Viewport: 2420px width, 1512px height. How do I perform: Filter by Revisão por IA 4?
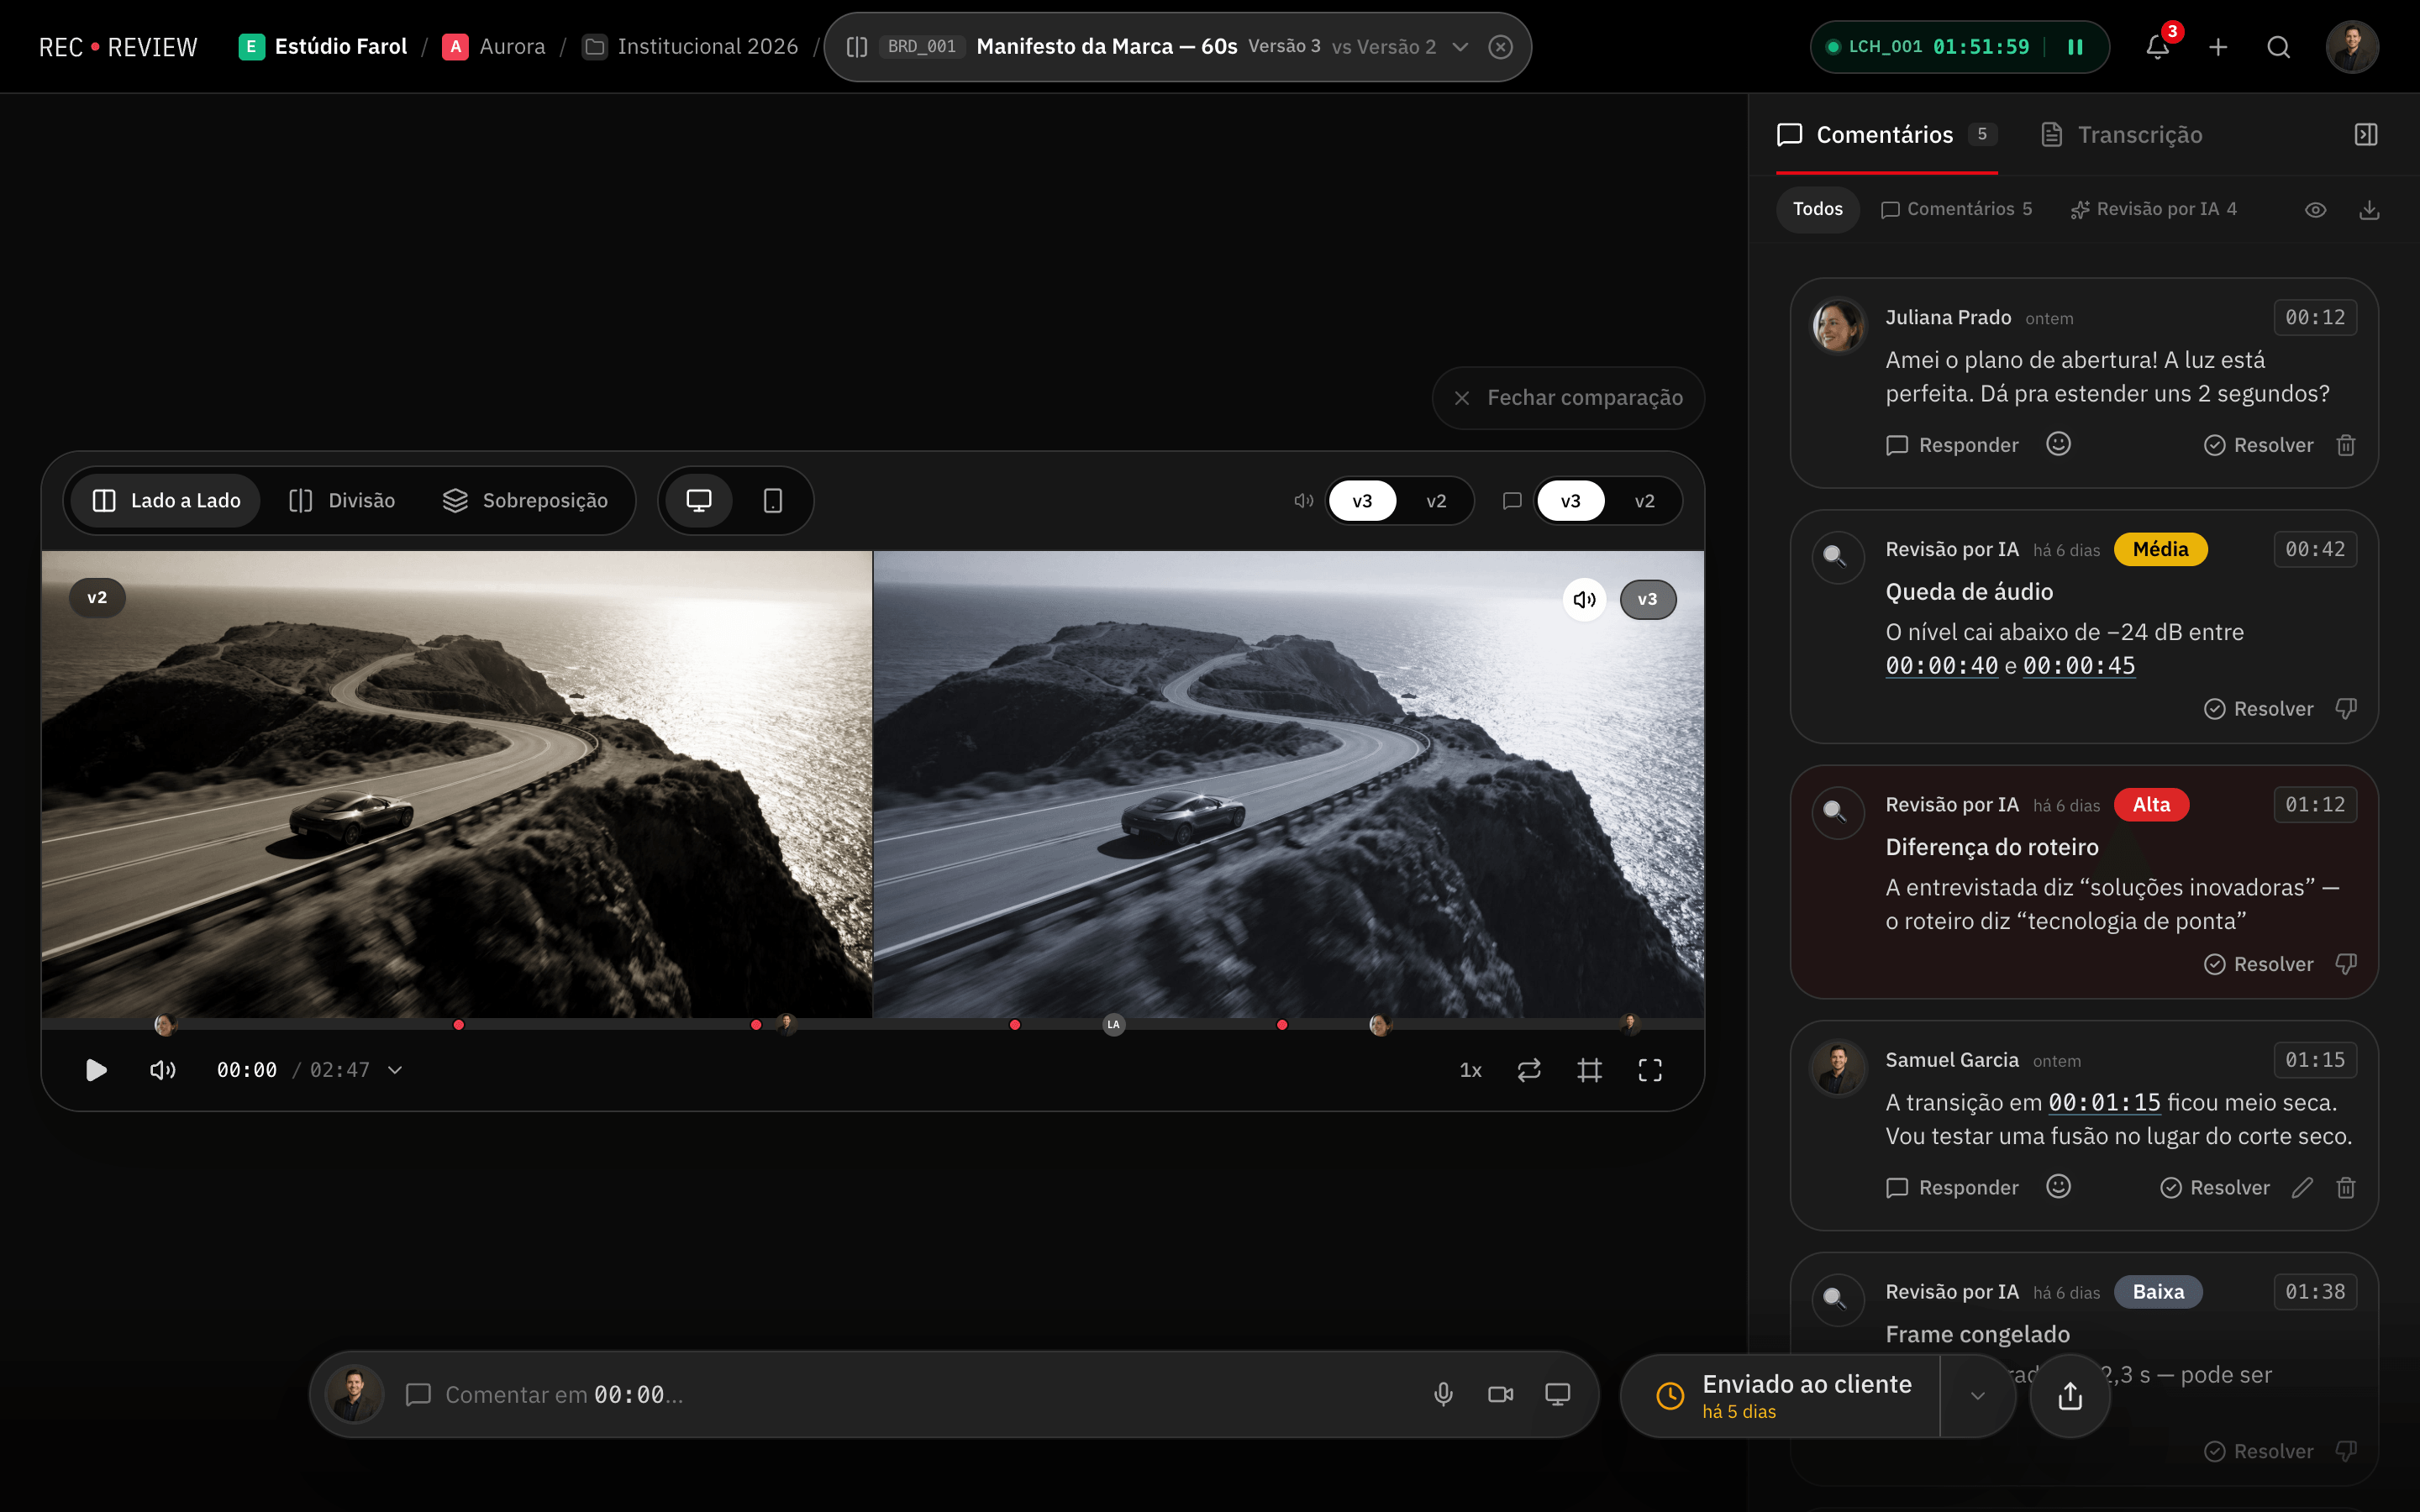2153,209
